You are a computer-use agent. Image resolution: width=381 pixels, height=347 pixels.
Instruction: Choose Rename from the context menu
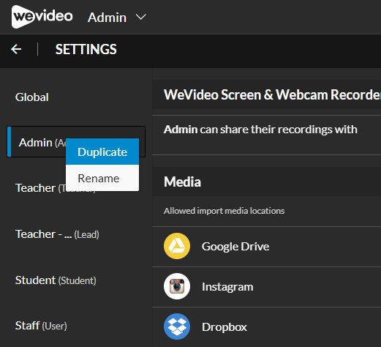tap(102, 178)
